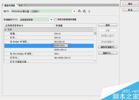Click the trash delete set icon
139x100 pixels.
pyautogui.click(x=89, y=11)
